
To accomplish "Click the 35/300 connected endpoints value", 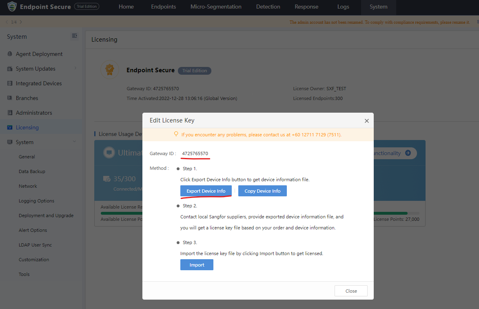I will tap(124, 179).
